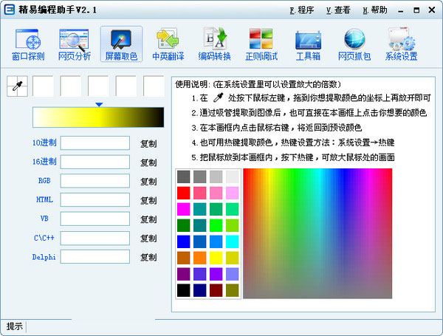The image size is (443, 336).
Task: Click the RGB value input field
Action: [95, 181]
